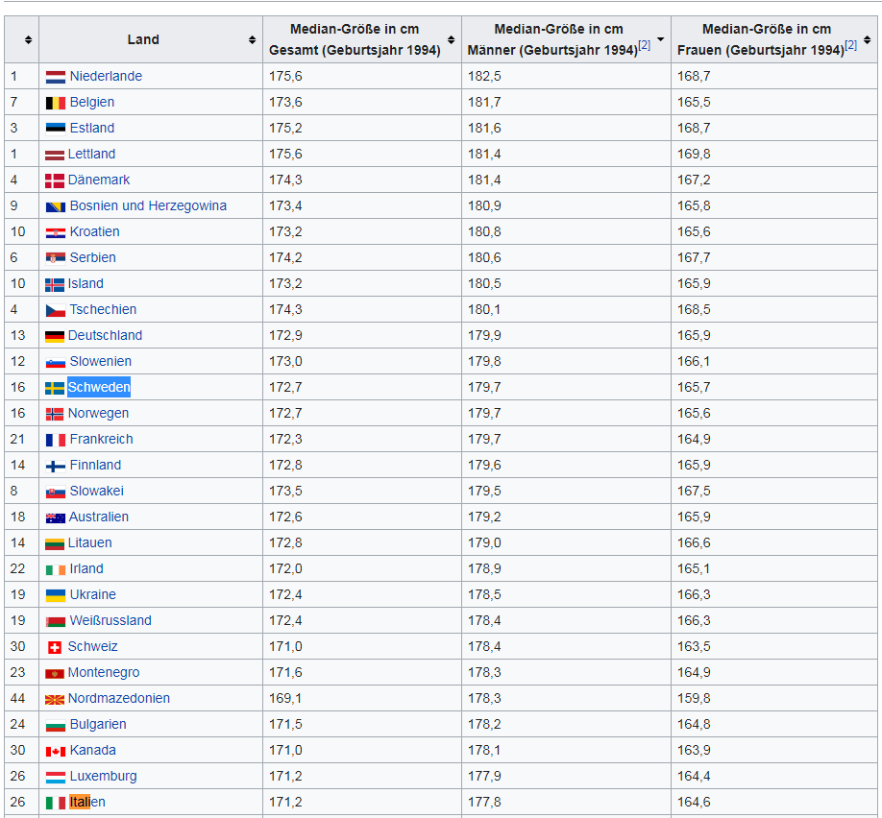The height and width of the screenshot is (818, 882).
Task: Follow the Bulgarien link
Action: point(98,724)
